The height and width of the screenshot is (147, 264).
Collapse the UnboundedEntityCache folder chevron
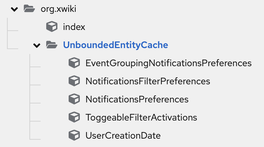pyautogui.click(x=37, y=45)
